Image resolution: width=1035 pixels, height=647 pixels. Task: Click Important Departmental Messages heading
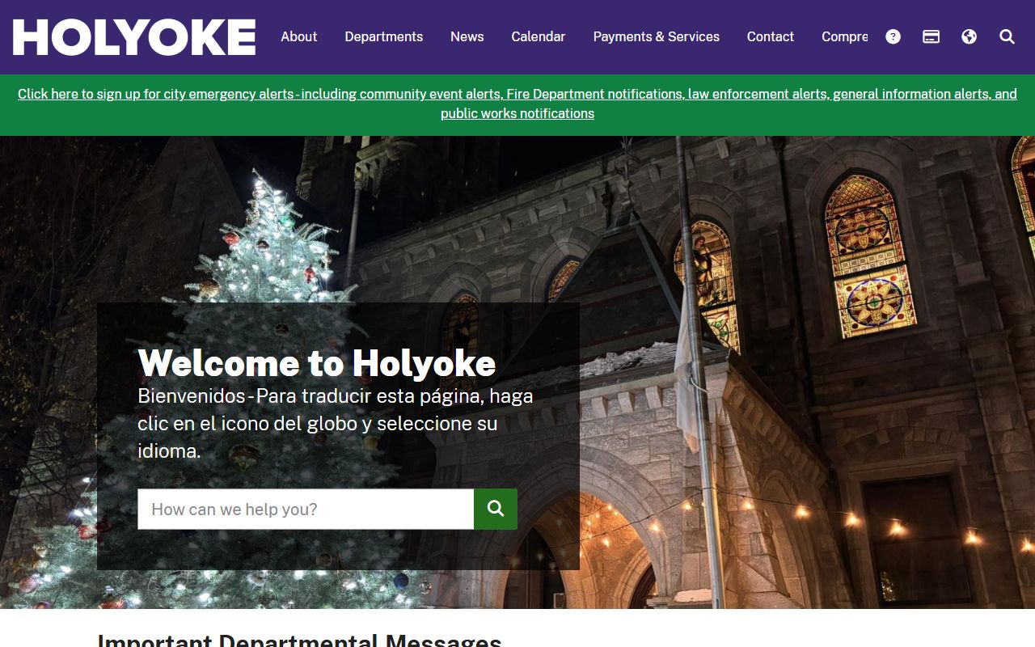(x=299, y=641)
